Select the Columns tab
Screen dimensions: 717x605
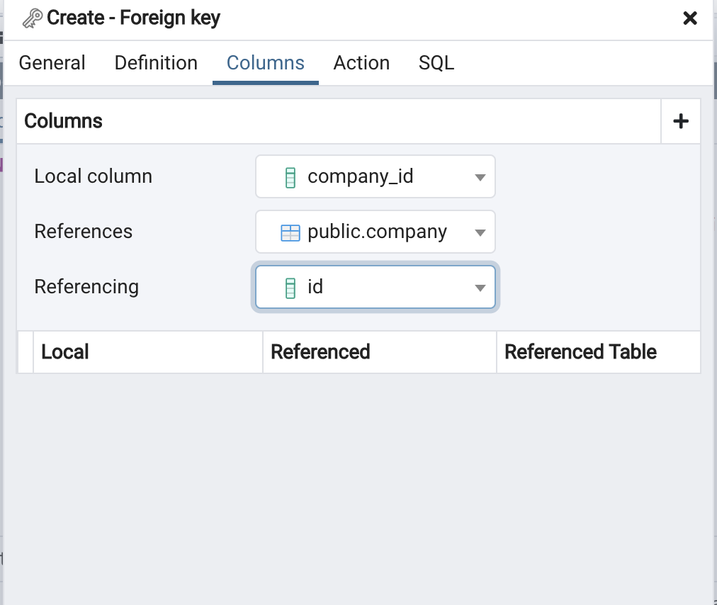point(266,63)
